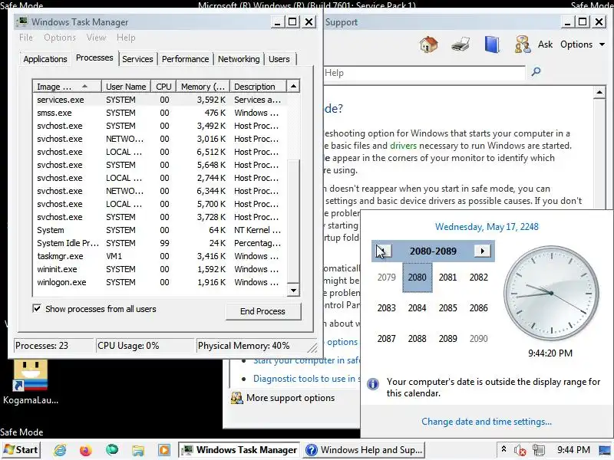Launch Firefox from the taskbar
Viewport: 614px width, 460px height.
coord(86,450)
